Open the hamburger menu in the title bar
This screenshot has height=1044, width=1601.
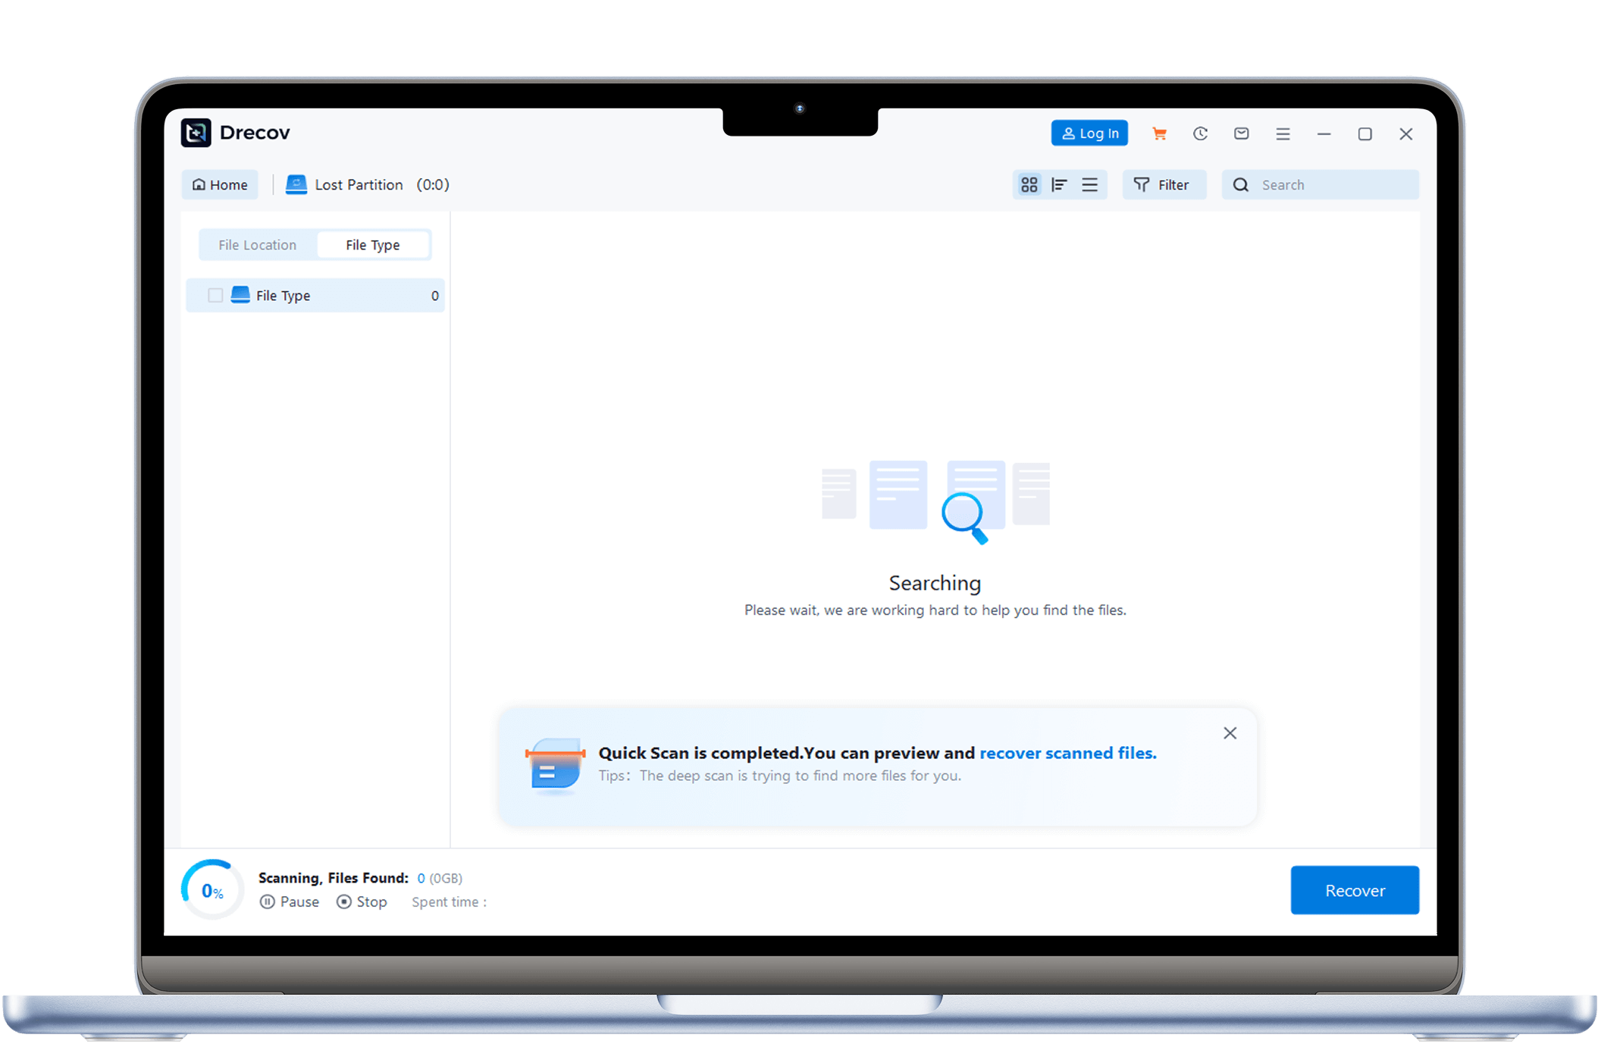pos(1283,133)
